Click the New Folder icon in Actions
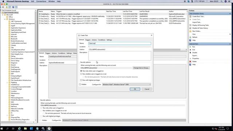This screenshot has height=131, width=233. (x=190, y=31)
